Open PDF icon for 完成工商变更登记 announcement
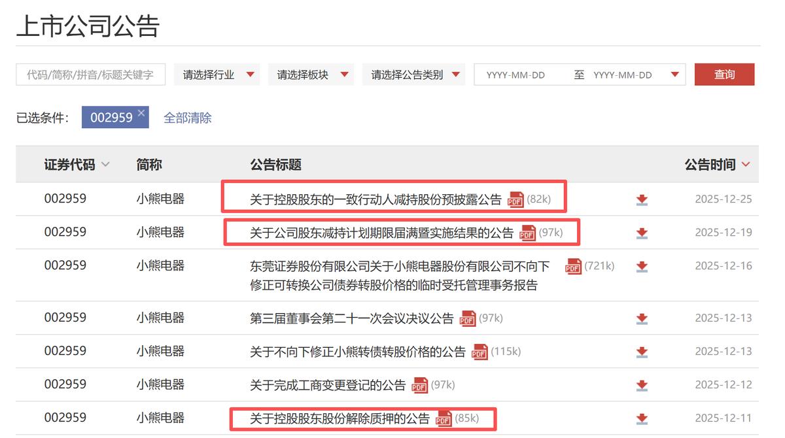 [419, 386]
